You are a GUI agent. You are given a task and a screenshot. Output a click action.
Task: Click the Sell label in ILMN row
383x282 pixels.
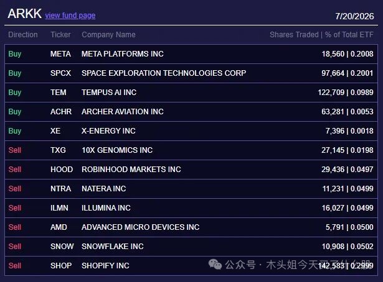click(15, 207)
